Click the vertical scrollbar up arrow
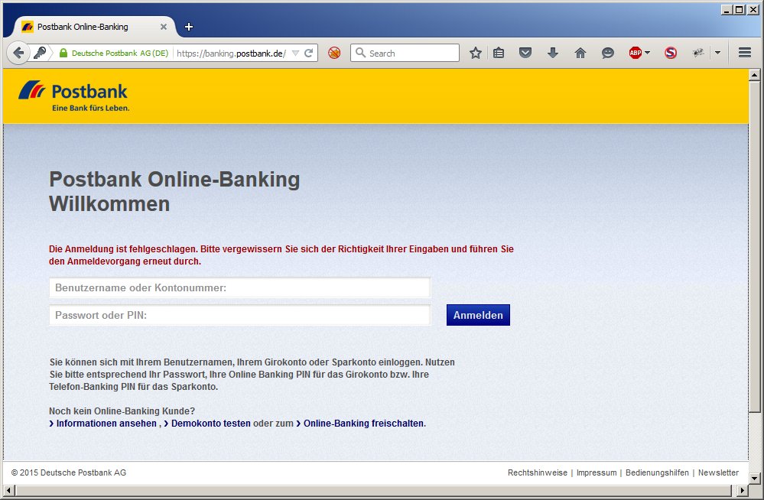The width and height of the screenshot is (764, 500). 755,75
